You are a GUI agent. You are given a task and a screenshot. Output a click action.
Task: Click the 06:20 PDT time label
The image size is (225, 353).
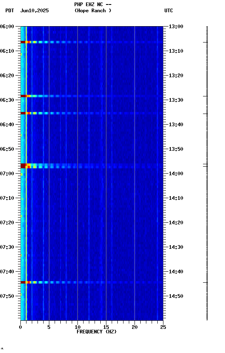point(7,76)
